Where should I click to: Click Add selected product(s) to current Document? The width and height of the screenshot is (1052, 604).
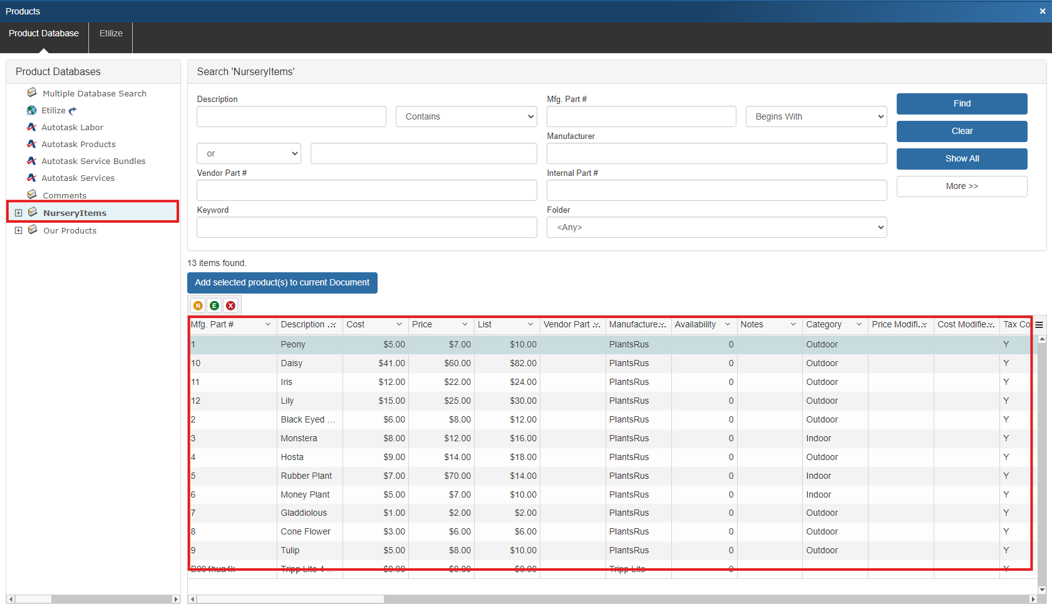282,283
